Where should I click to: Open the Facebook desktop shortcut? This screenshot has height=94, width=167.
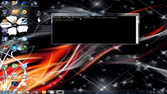tap(5, 40)
